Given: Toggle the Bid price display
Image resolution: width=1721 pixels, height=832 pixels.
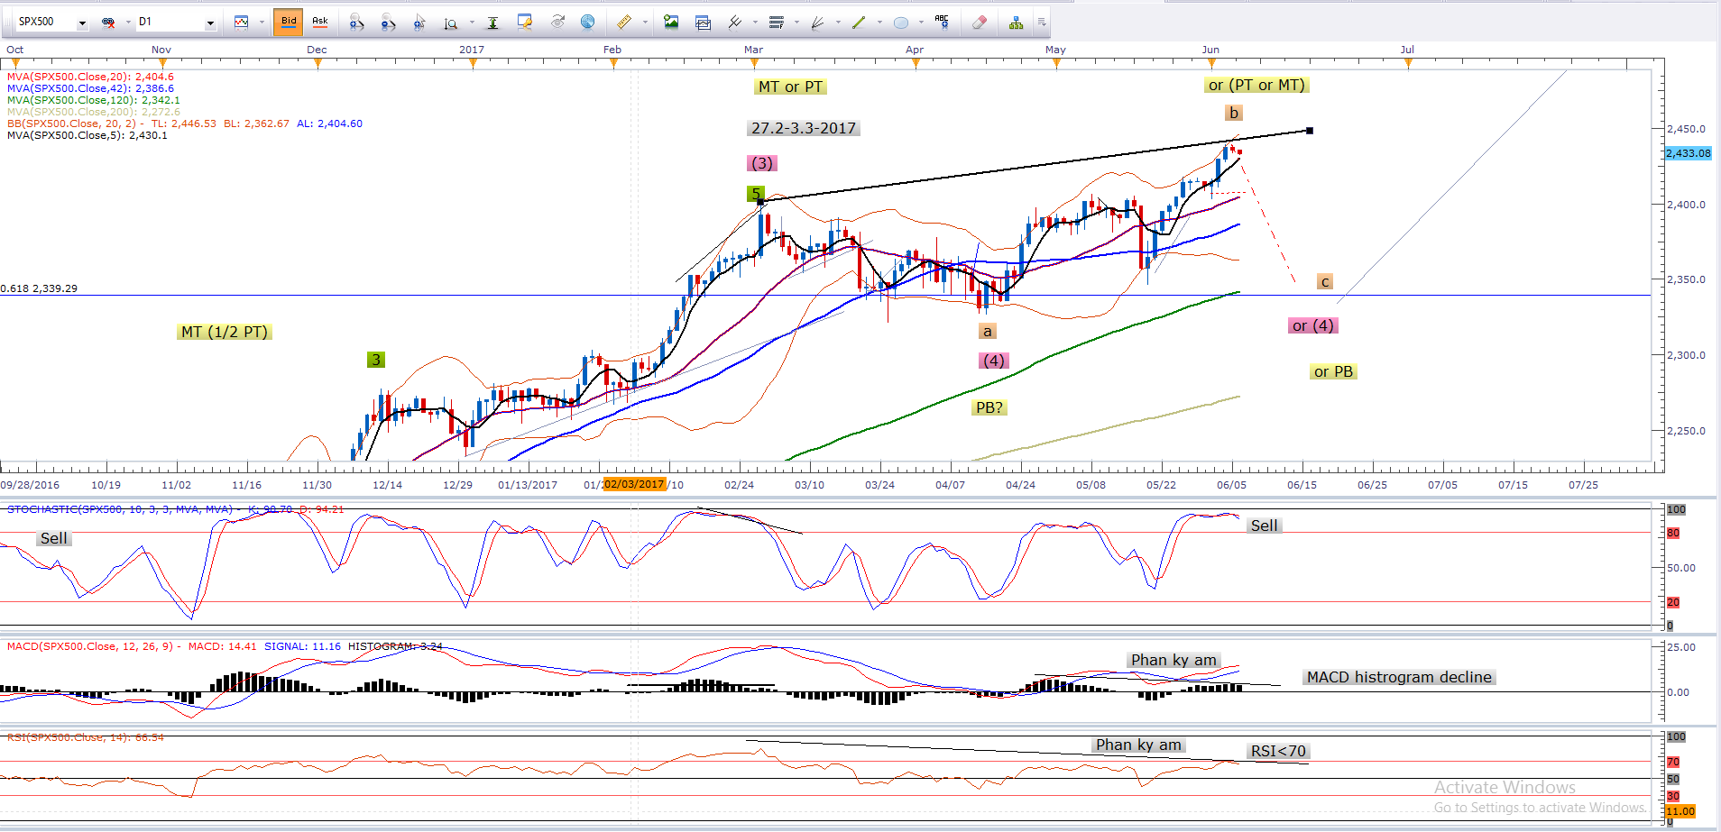Looking at the screenshot, I should click(x=289, y=22).
